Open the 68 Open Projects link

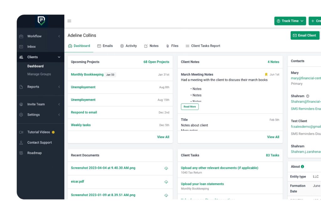(x=156, y=62)
